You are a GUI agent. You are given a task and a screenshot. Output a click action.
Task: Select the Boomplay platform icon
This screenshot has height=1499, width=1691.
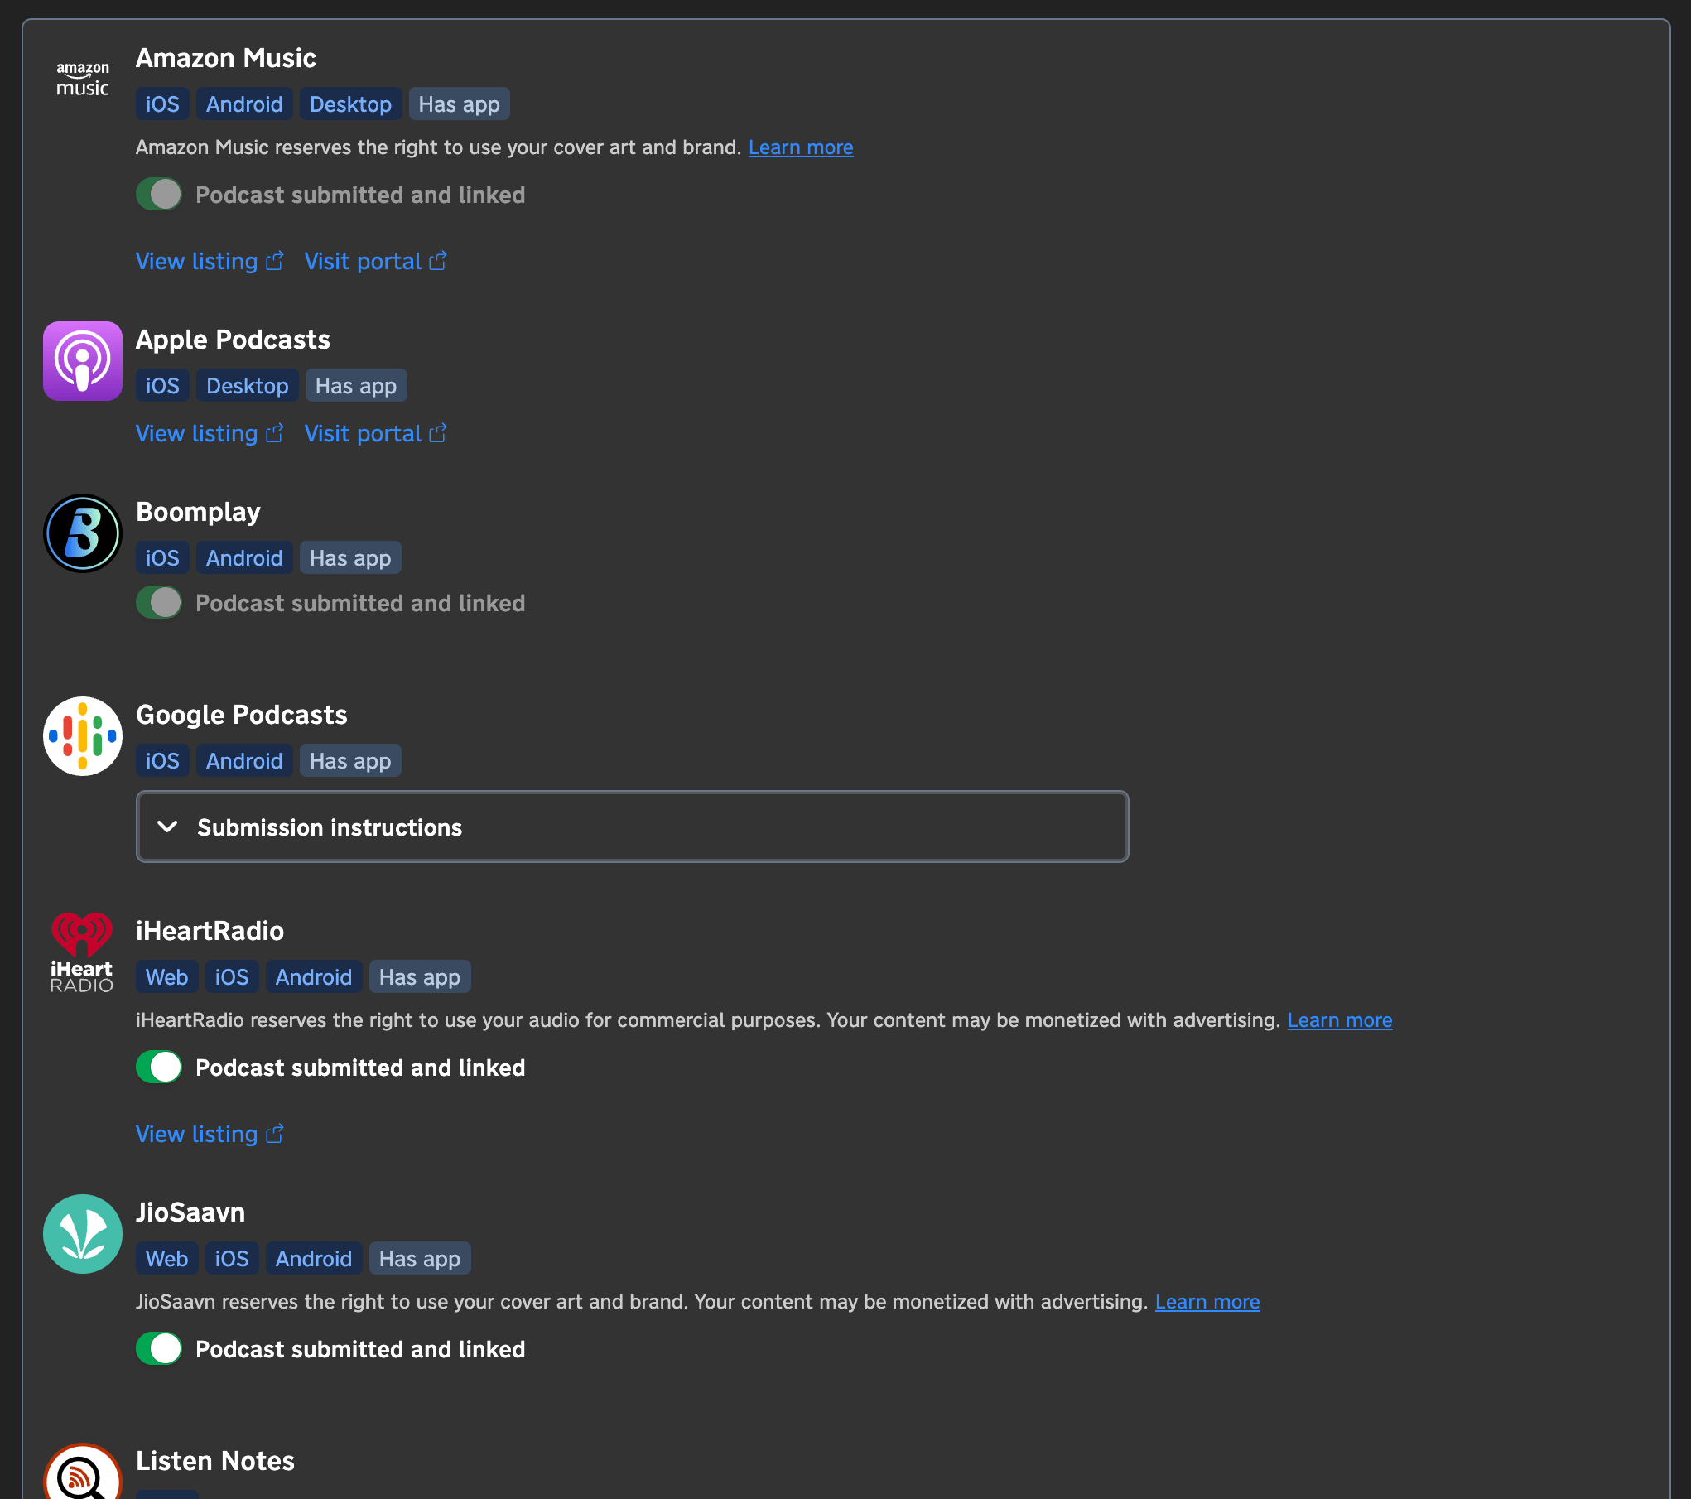[x=81, y=533]
